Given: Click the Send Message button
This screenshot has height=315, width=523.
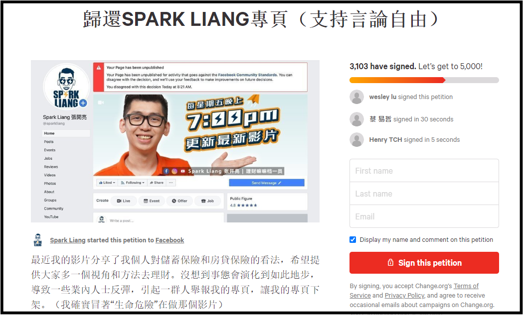Looking at the screenshot, I should [x=267, y=183].
